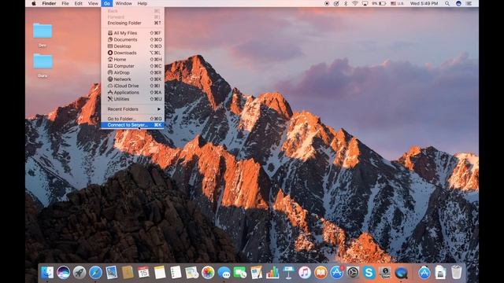The width and height of the screenshot is (504, 283).
Task: Choose Downloads in the Go menu
Action: (132, 53)
